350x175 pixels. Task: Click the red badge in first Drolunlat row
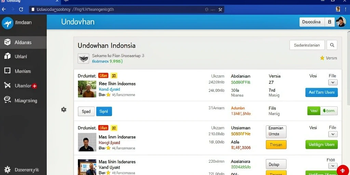tap(103, 76)
